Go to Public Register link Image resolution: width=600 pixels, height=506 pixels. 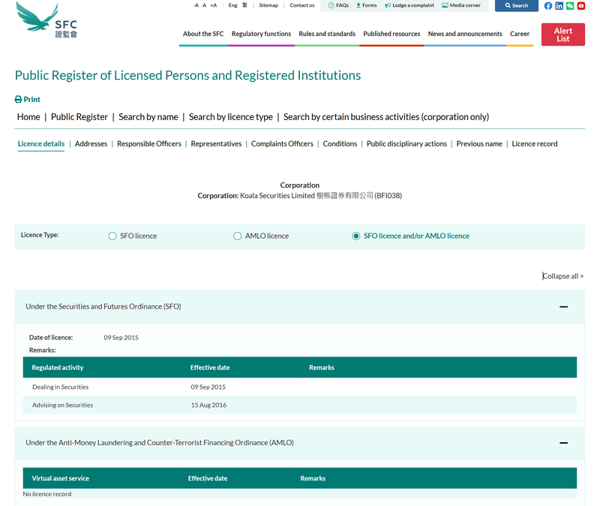(x=79, y=117)
